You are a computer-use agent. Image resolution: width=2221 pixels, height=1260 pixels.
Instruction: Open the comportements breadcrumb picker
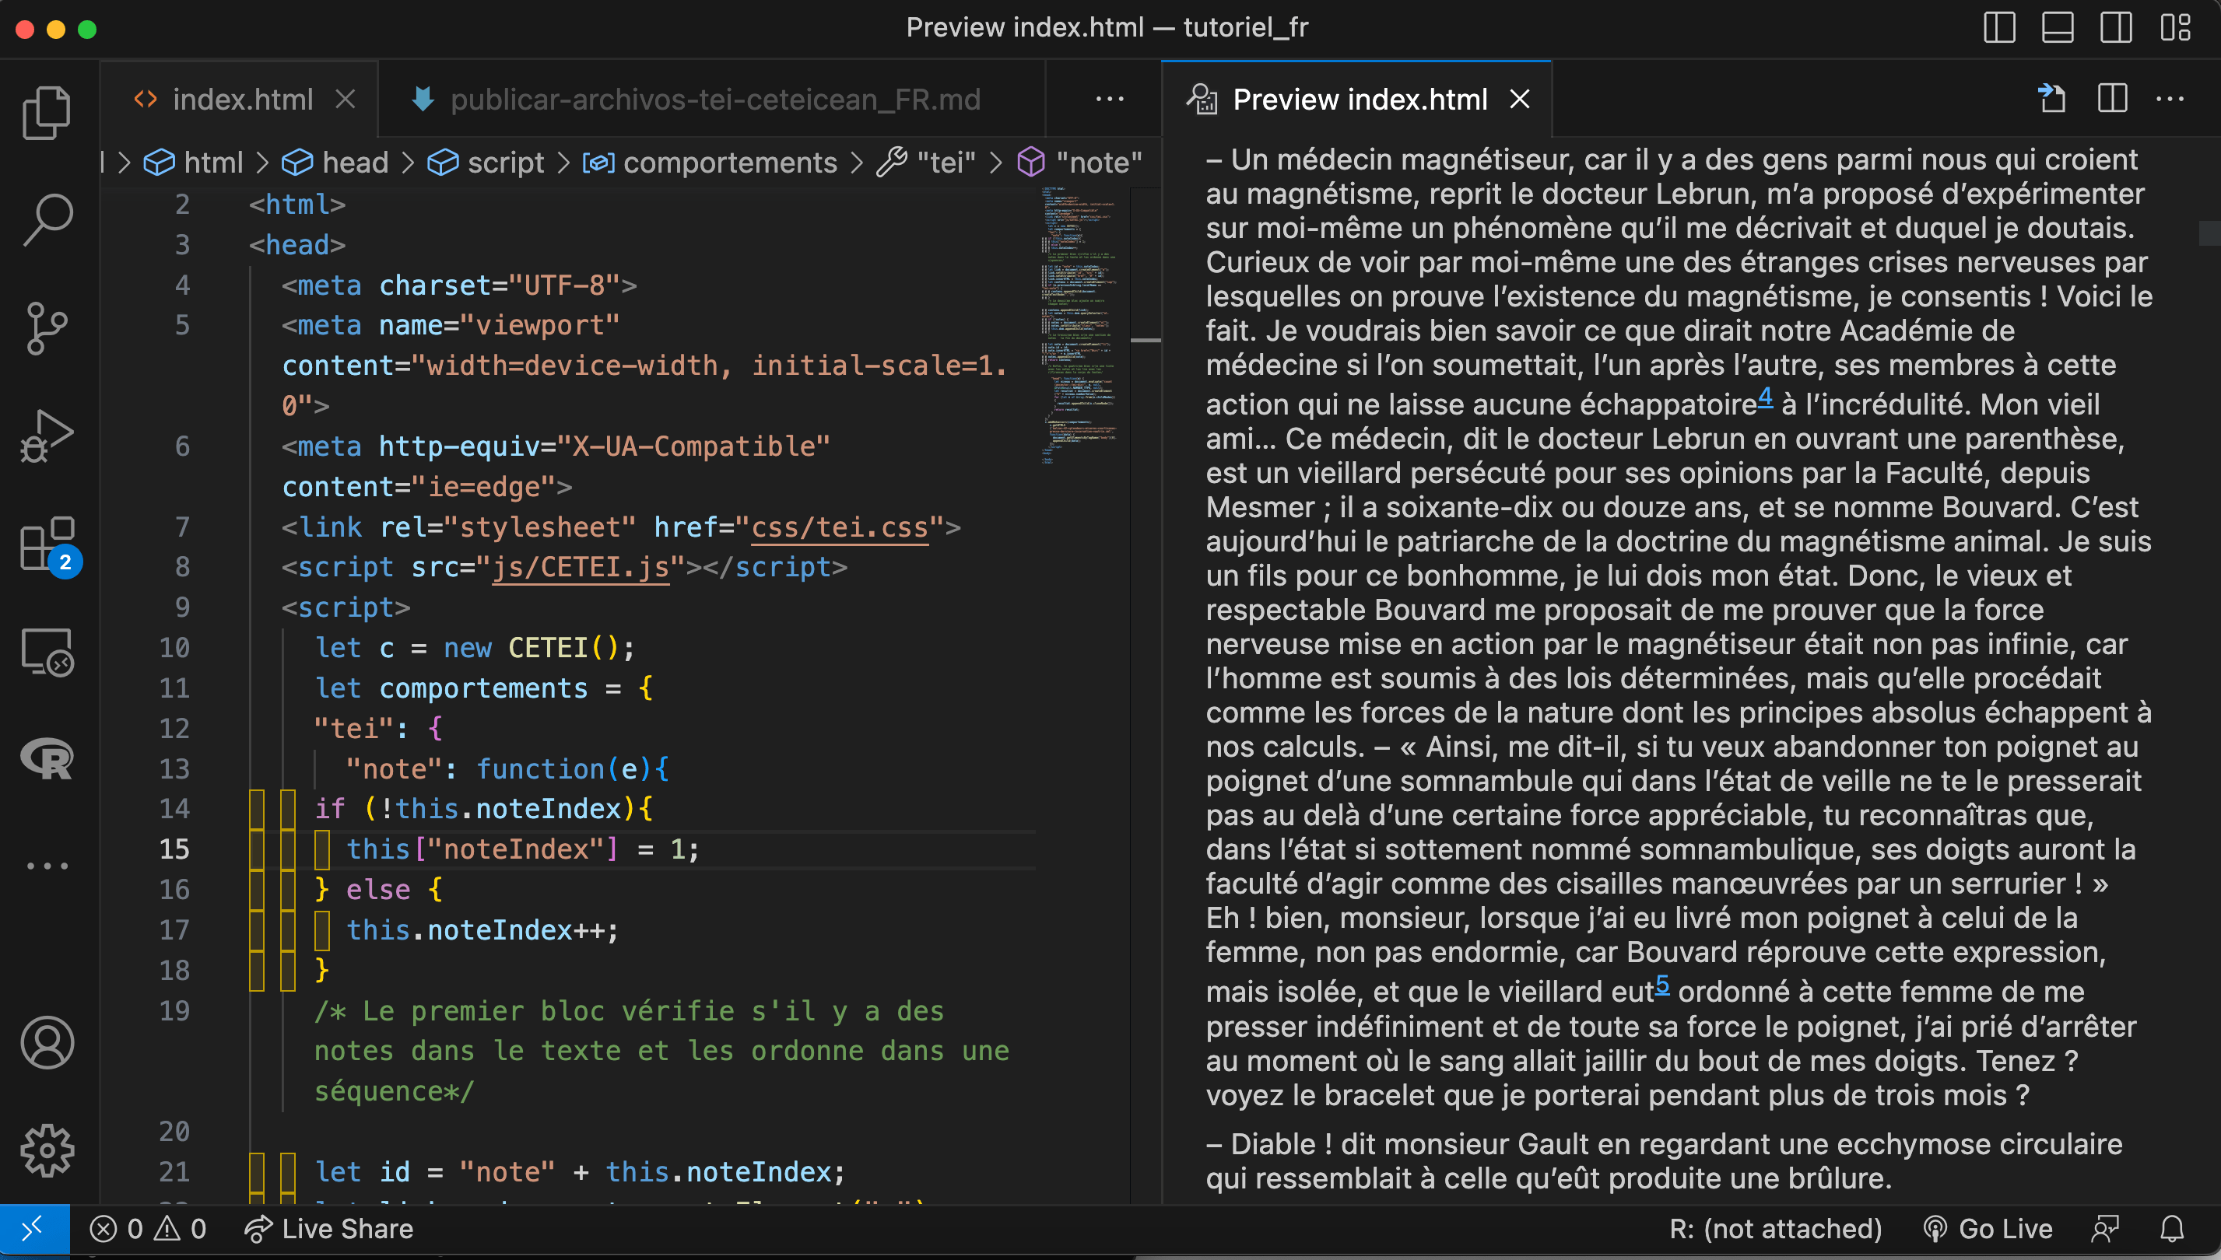[x=730, y=162]
